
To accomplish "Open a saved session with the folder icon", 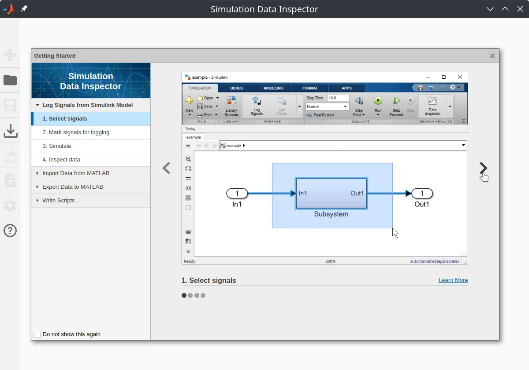I will [x=10, y=80].
